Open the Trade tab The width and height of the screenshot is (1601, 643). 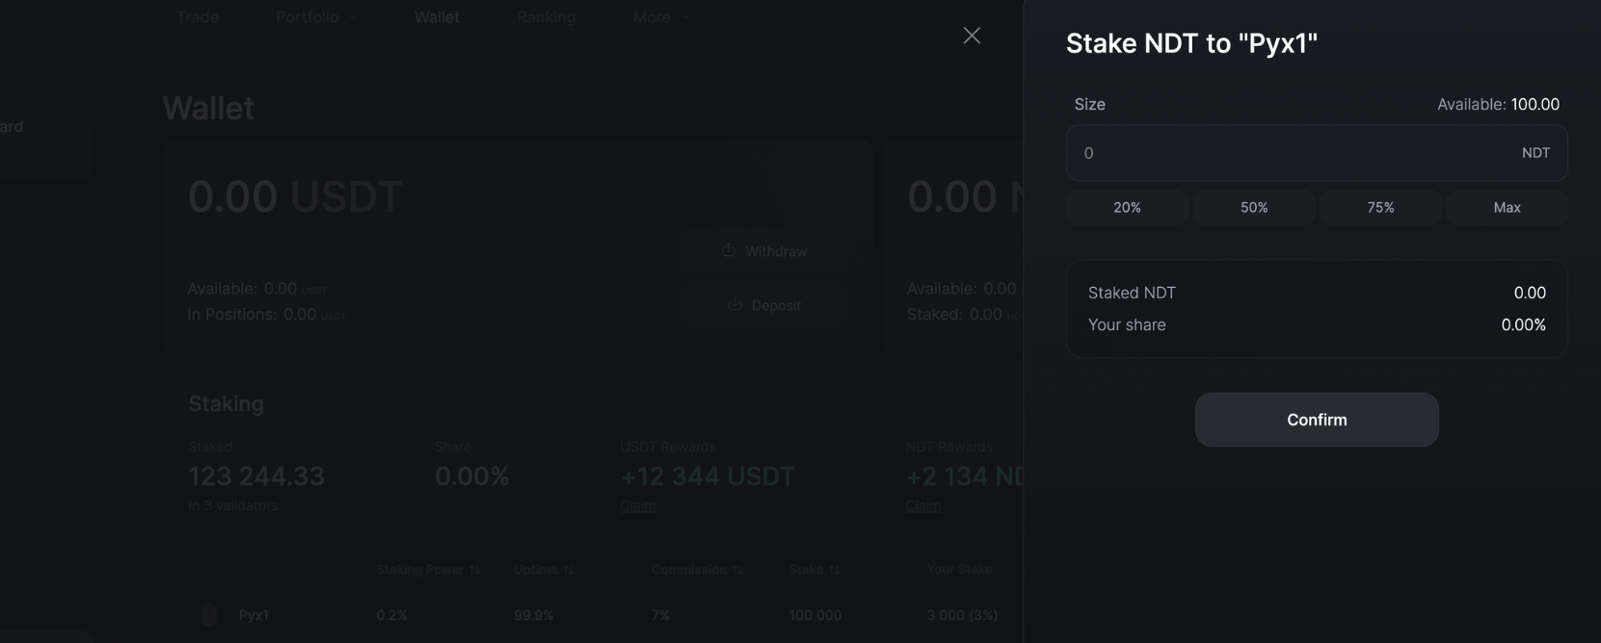(198, 17)
